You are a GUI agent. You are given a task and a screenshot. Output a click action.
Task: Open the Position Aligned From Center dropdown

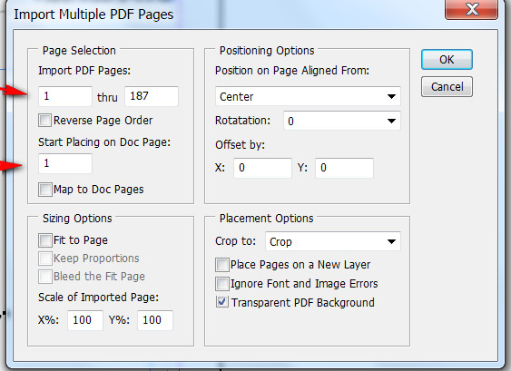(x=308, y=96)
